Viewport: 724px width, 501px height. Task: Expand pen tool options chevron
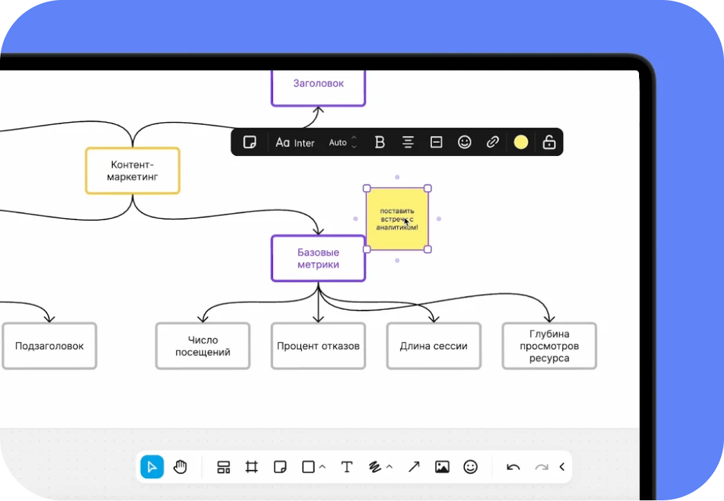(x=389, y=467)
